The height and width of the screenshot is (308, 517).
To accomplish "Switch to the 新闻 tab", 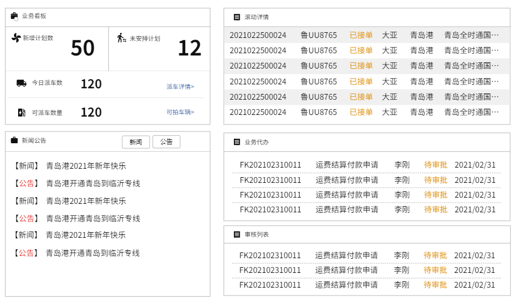I will (136, 142).
